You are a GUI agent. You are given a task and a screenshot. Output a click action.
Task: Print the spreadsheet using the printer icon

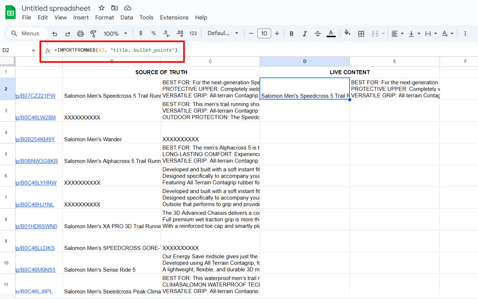[80, 34]
